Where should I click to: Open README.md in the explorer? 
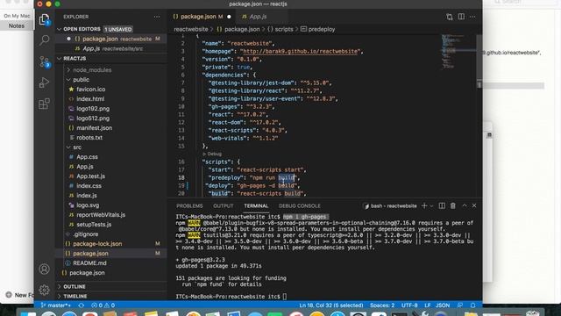pyautogui.click(x=89, y=263)
